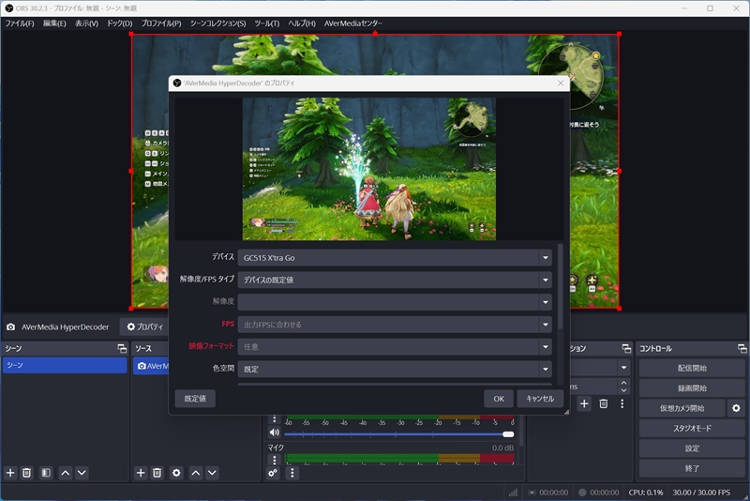Image resolution: width=750 pixels, height=501 pixels.
Task: Add a transition with plus icon
Action: 584,403
